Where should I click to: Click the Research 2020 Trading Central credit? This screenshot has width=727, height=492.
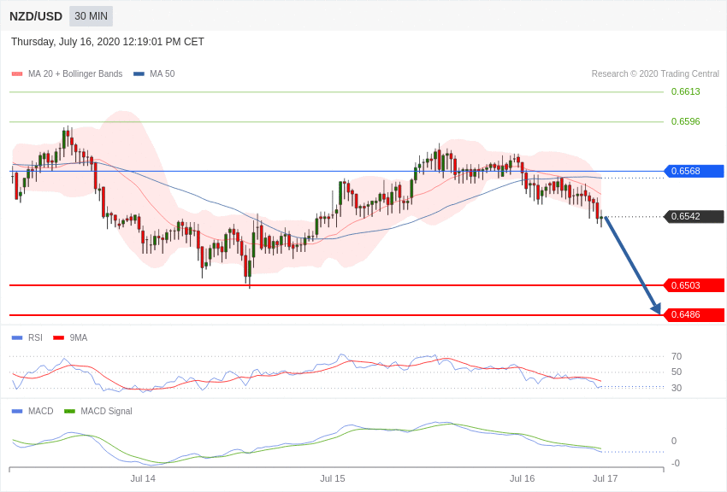click(655, 73)
